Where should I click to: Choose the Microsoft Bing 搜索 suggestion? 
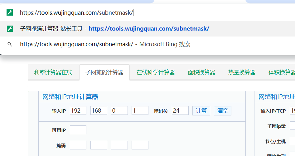(x=105, y=44)
